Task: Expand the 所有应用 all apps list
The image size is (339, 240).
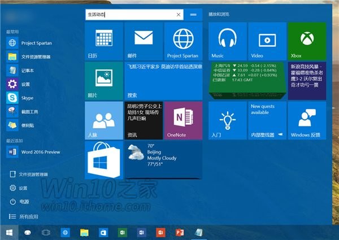Action: pyautogui.click(x=28, y=216)
